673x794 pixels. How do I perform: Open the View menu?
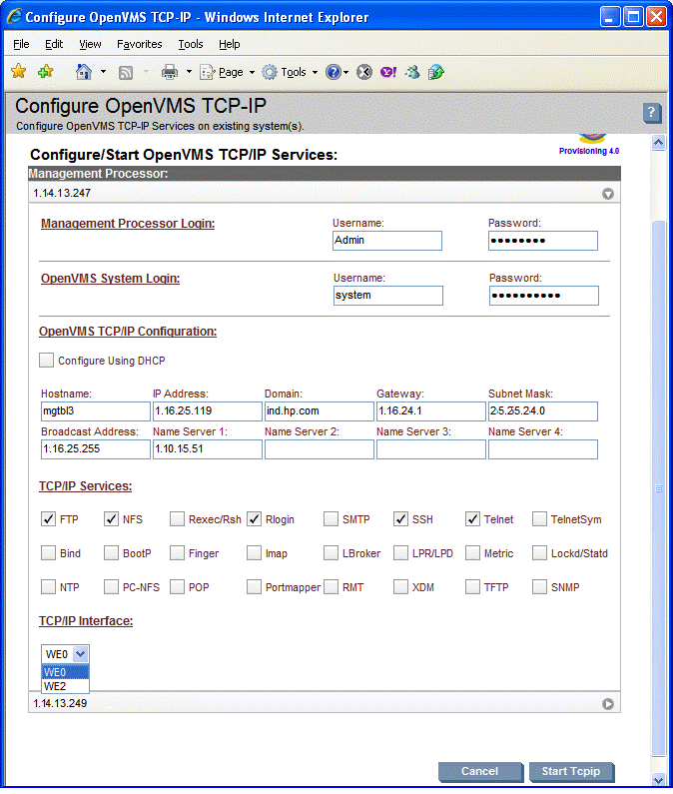tap(90, 44)
